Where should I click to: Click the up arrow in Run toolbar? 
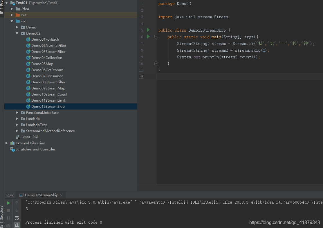17,203
